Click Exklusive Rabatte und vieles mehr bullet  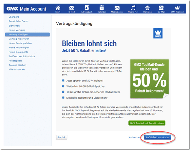coord(87,98)
